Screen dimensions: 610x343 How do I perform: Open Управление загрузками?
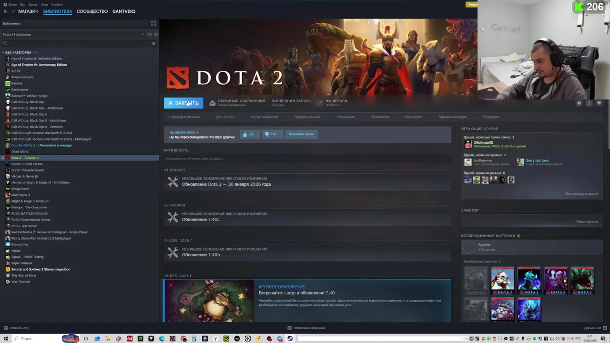[306, 328]
